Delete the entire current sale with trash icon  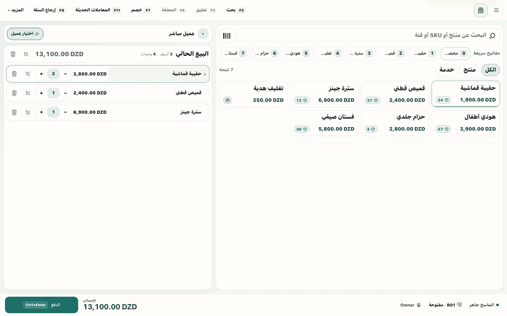pyautogui.click(x=13, y=54)
